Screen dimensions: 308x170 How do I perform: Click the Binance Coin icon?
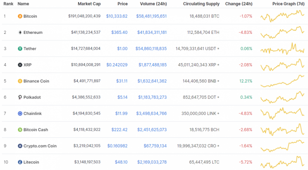20,81
